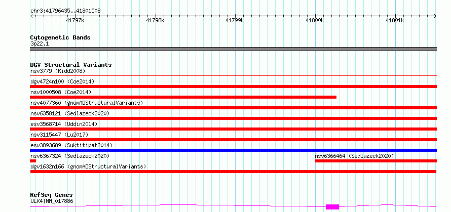Click the esv3568714 (Uddin2014) label
The image size is (451, 212).
(64, 124)
